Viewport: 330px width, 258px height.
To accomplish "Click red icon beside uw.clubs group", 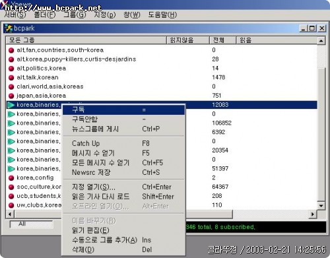I will coord(11,205).
